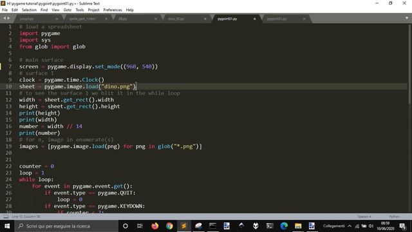Viewport: 412px width, 232px height.
Task: Open the File menu
Action: click(5, 10)
